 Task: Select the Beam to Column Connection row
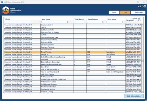[x=73, y=64]
